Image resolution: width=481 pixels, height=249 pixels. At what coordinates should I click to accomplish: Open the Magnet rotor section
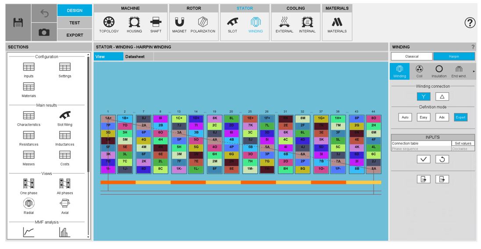tap(179, 25)
